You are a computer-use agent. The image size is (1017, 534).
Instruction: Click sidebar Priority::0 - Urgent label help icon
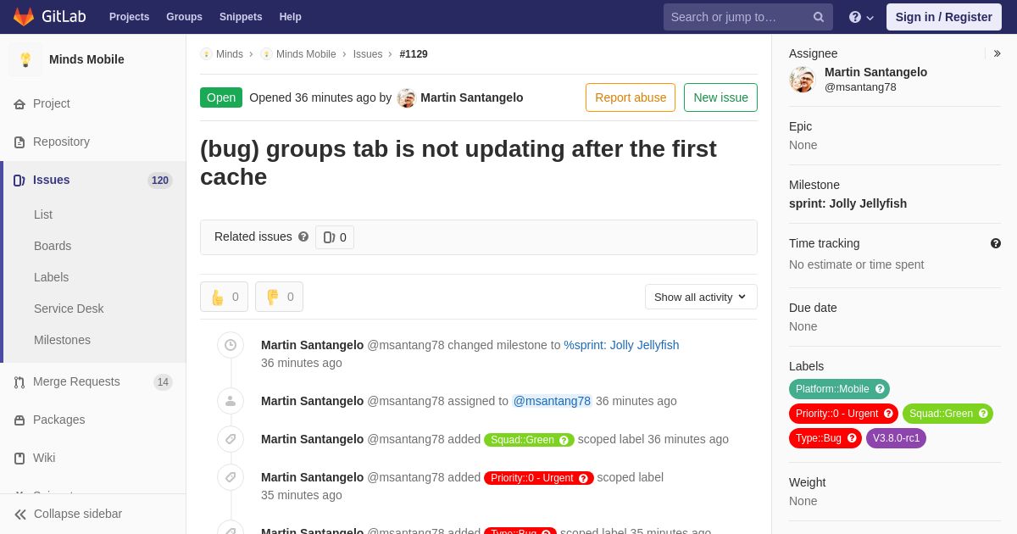pyautogui.click(x=888, y=414)
